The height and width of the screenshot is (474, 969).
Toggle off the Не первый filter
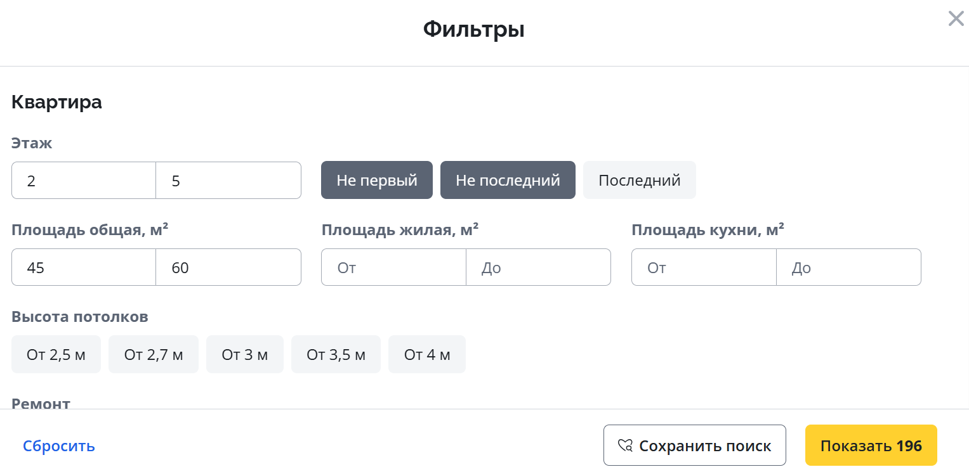377,180
